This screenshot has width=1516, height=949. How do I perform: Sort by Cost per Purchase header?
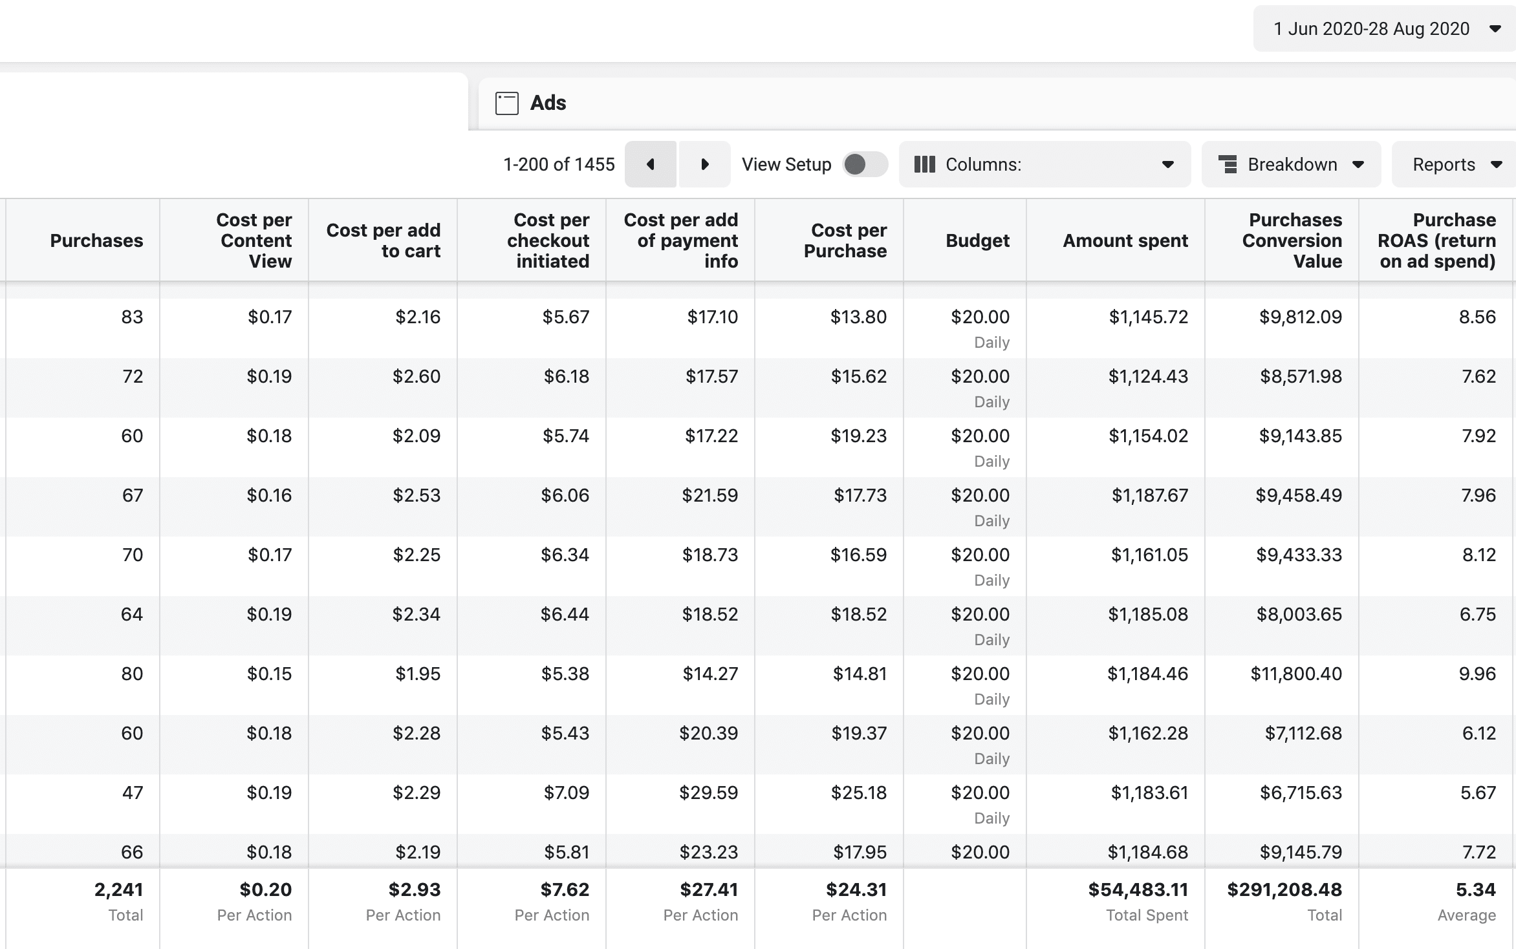(x=845, y=240)
